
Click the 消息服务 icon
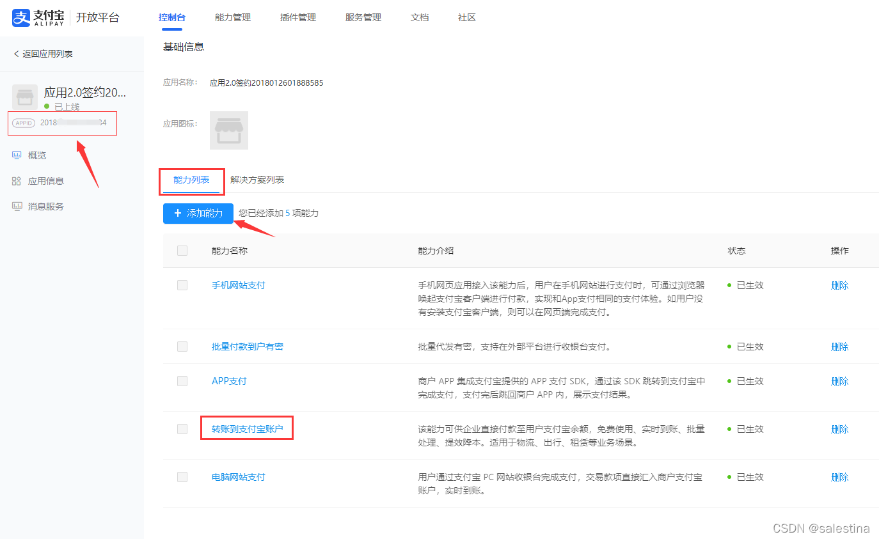click(17, 207)
